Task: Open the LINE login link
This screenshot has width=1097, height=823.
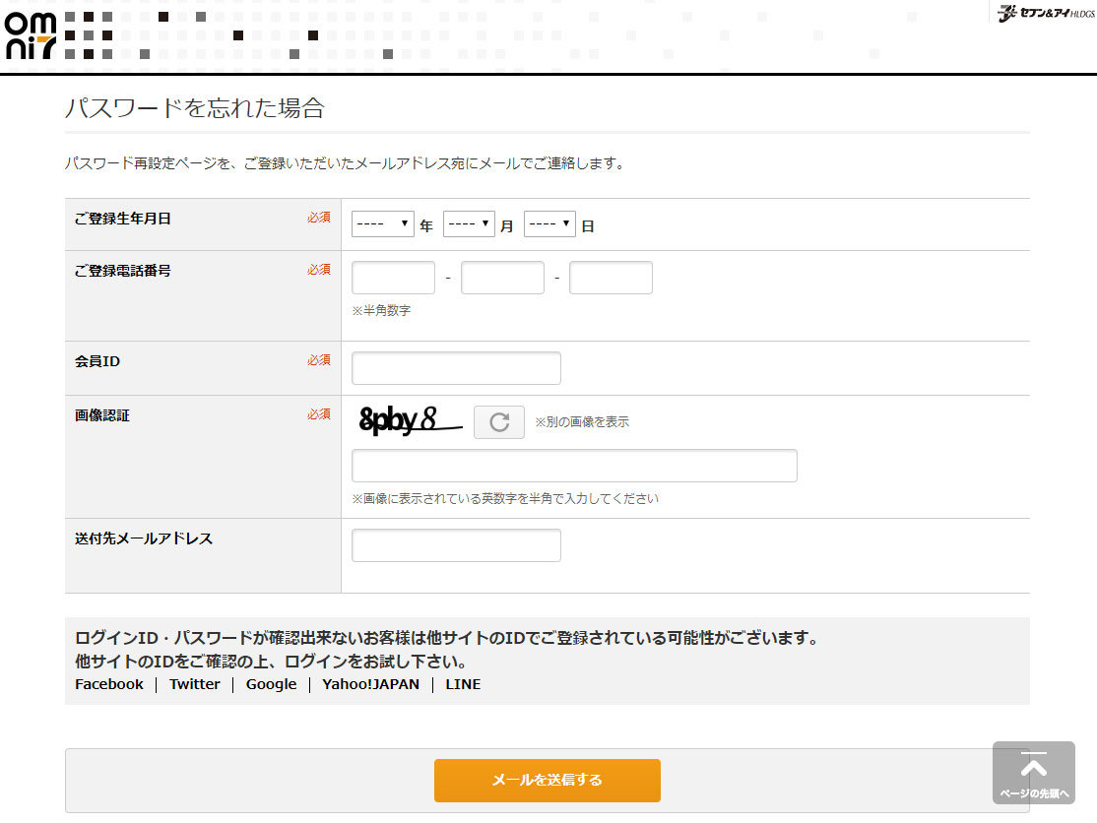Action: click(463, 684)
